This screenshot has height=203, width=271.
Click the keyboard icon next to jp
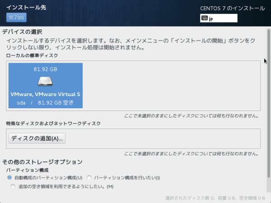205,18
